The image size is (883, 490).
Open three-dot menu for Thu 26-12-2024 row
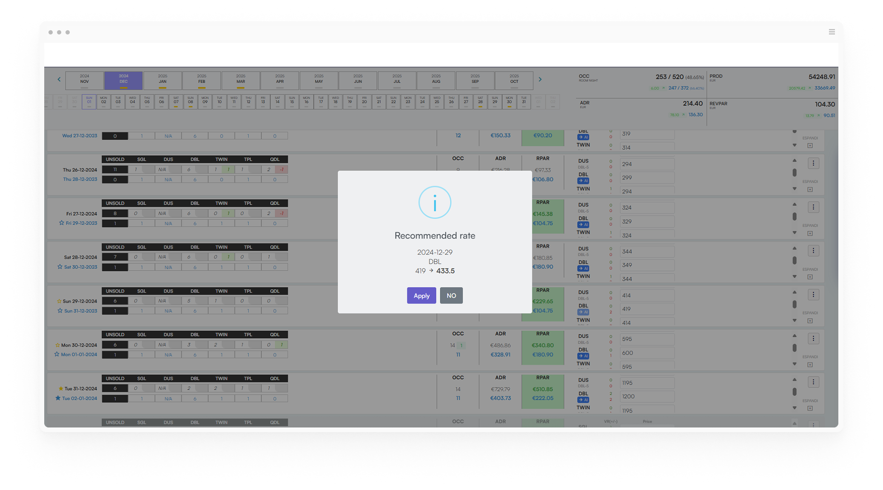pos(813,163)
